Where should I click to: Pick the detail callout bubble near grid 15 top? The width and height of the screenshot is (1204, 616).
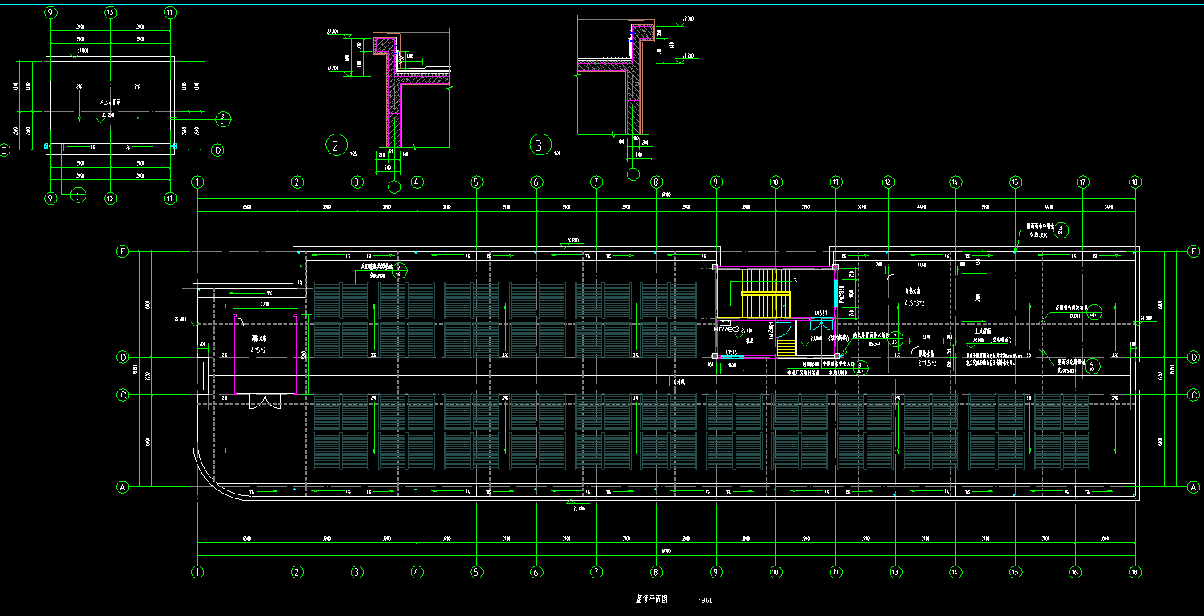coord(1060,231)
